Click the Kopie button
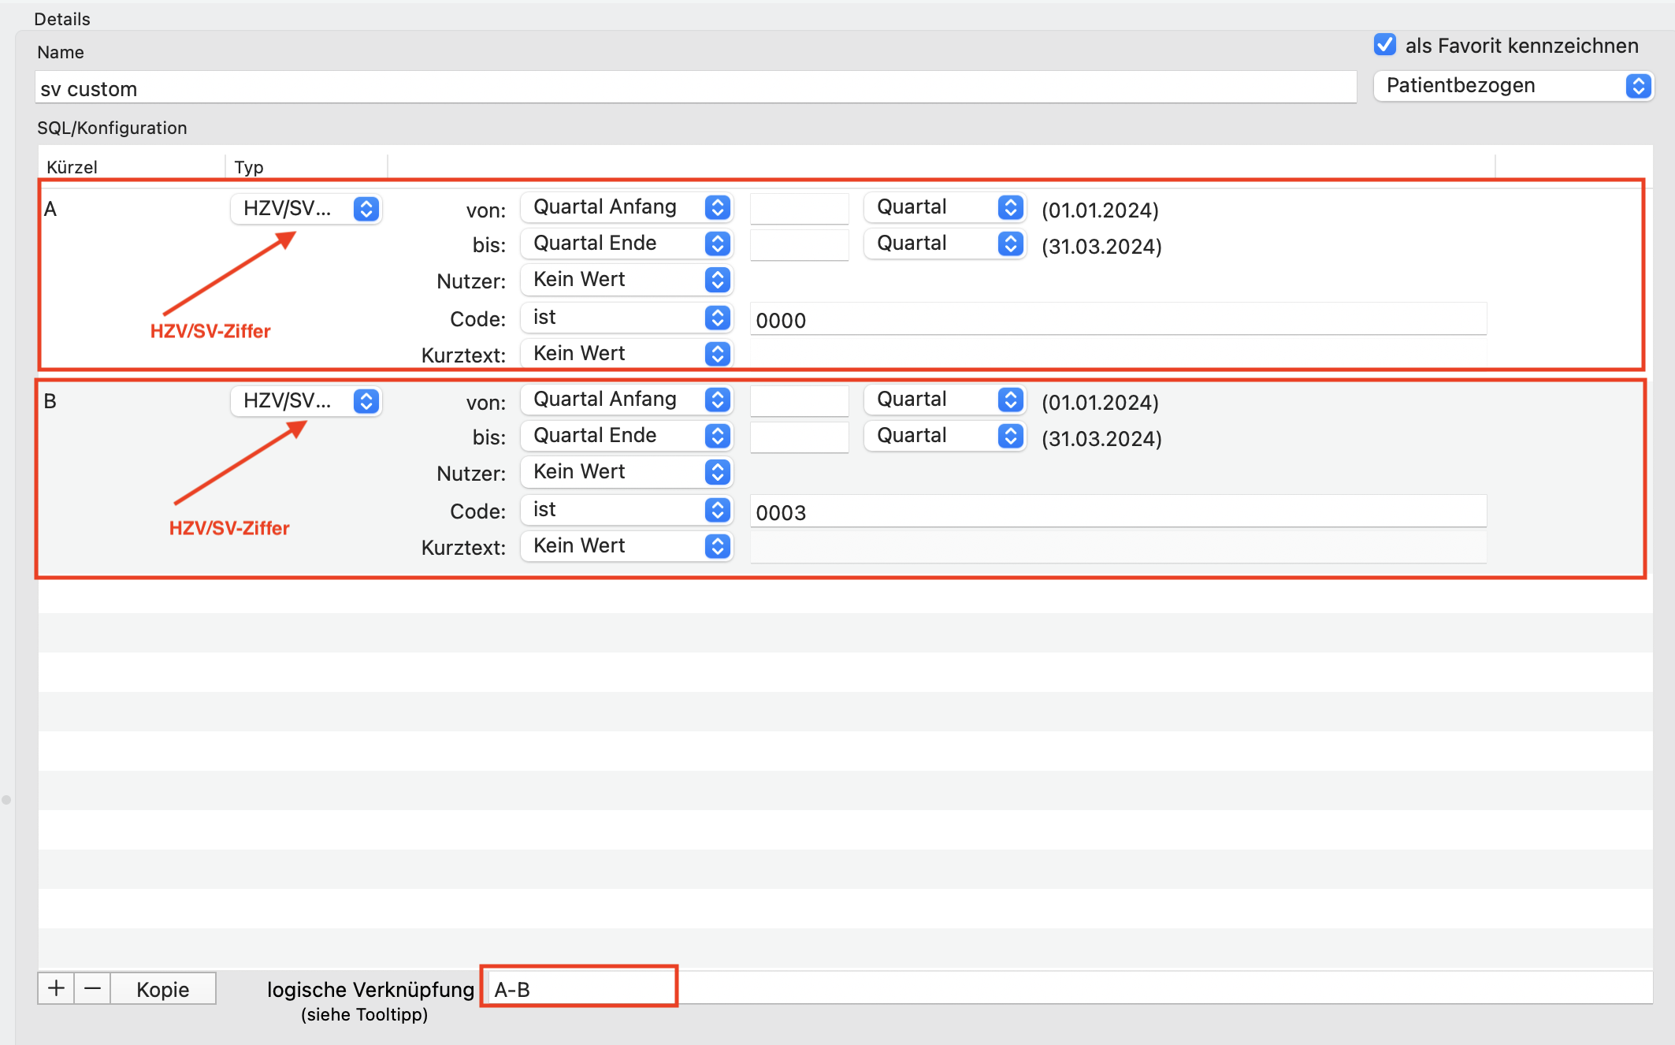Screen dimensions: 1675x1045 coord(163,988)
